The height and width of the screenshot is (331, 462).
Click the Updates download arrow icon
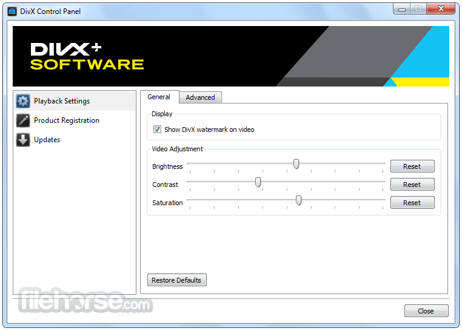pos(23,140)
